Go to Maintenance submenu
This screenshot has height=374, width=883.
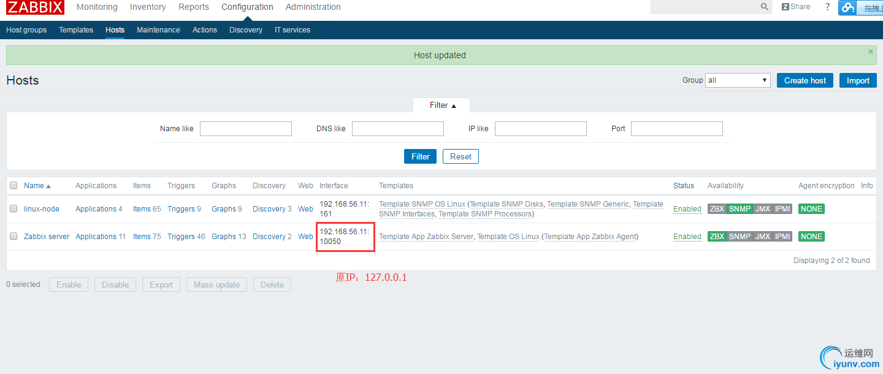tap(158, 30)
